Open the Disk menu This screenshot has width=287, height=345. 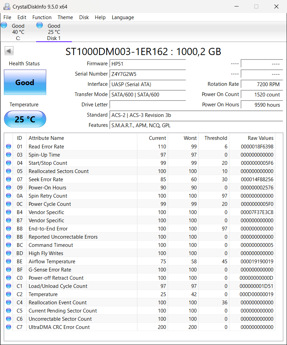click(84, 17)
